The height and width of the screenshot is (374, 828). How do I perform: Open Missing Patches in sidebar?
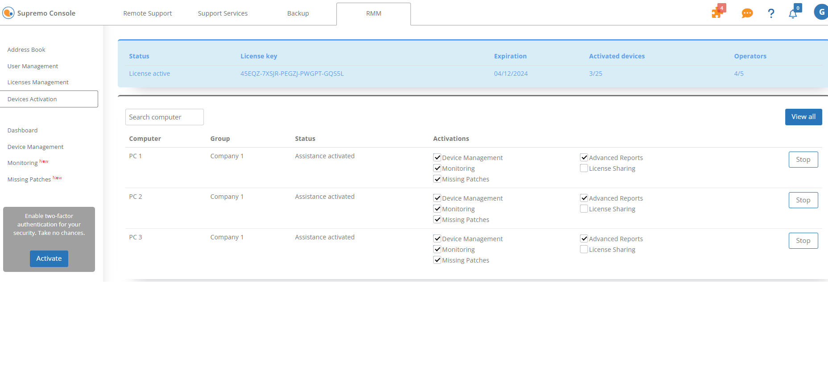[x=29, y=179]
